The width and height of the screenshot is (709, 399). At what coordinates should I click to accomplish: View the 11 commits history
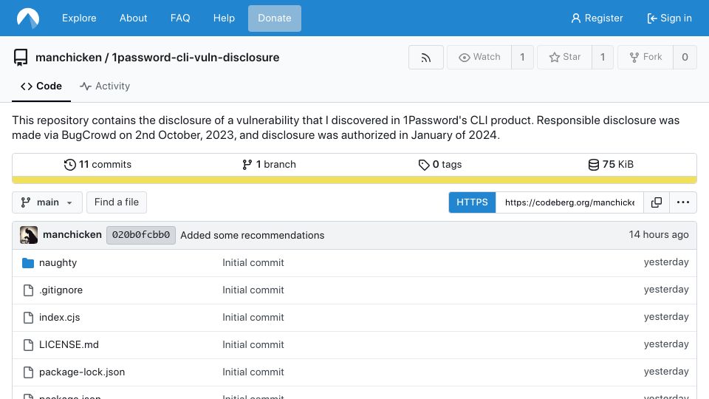coord(97,165)
